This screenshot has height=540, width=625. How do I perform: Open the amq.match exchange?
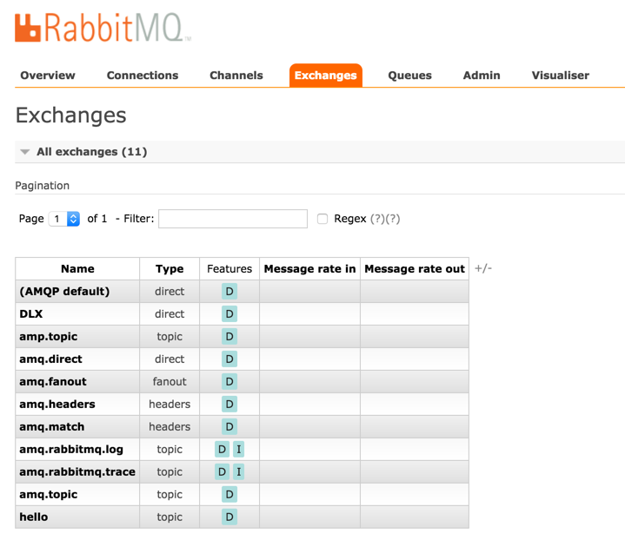point(52,427)
